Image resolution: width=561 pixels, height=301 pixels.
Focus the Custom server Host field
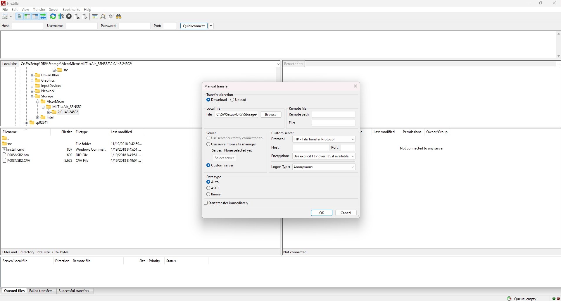311,148
